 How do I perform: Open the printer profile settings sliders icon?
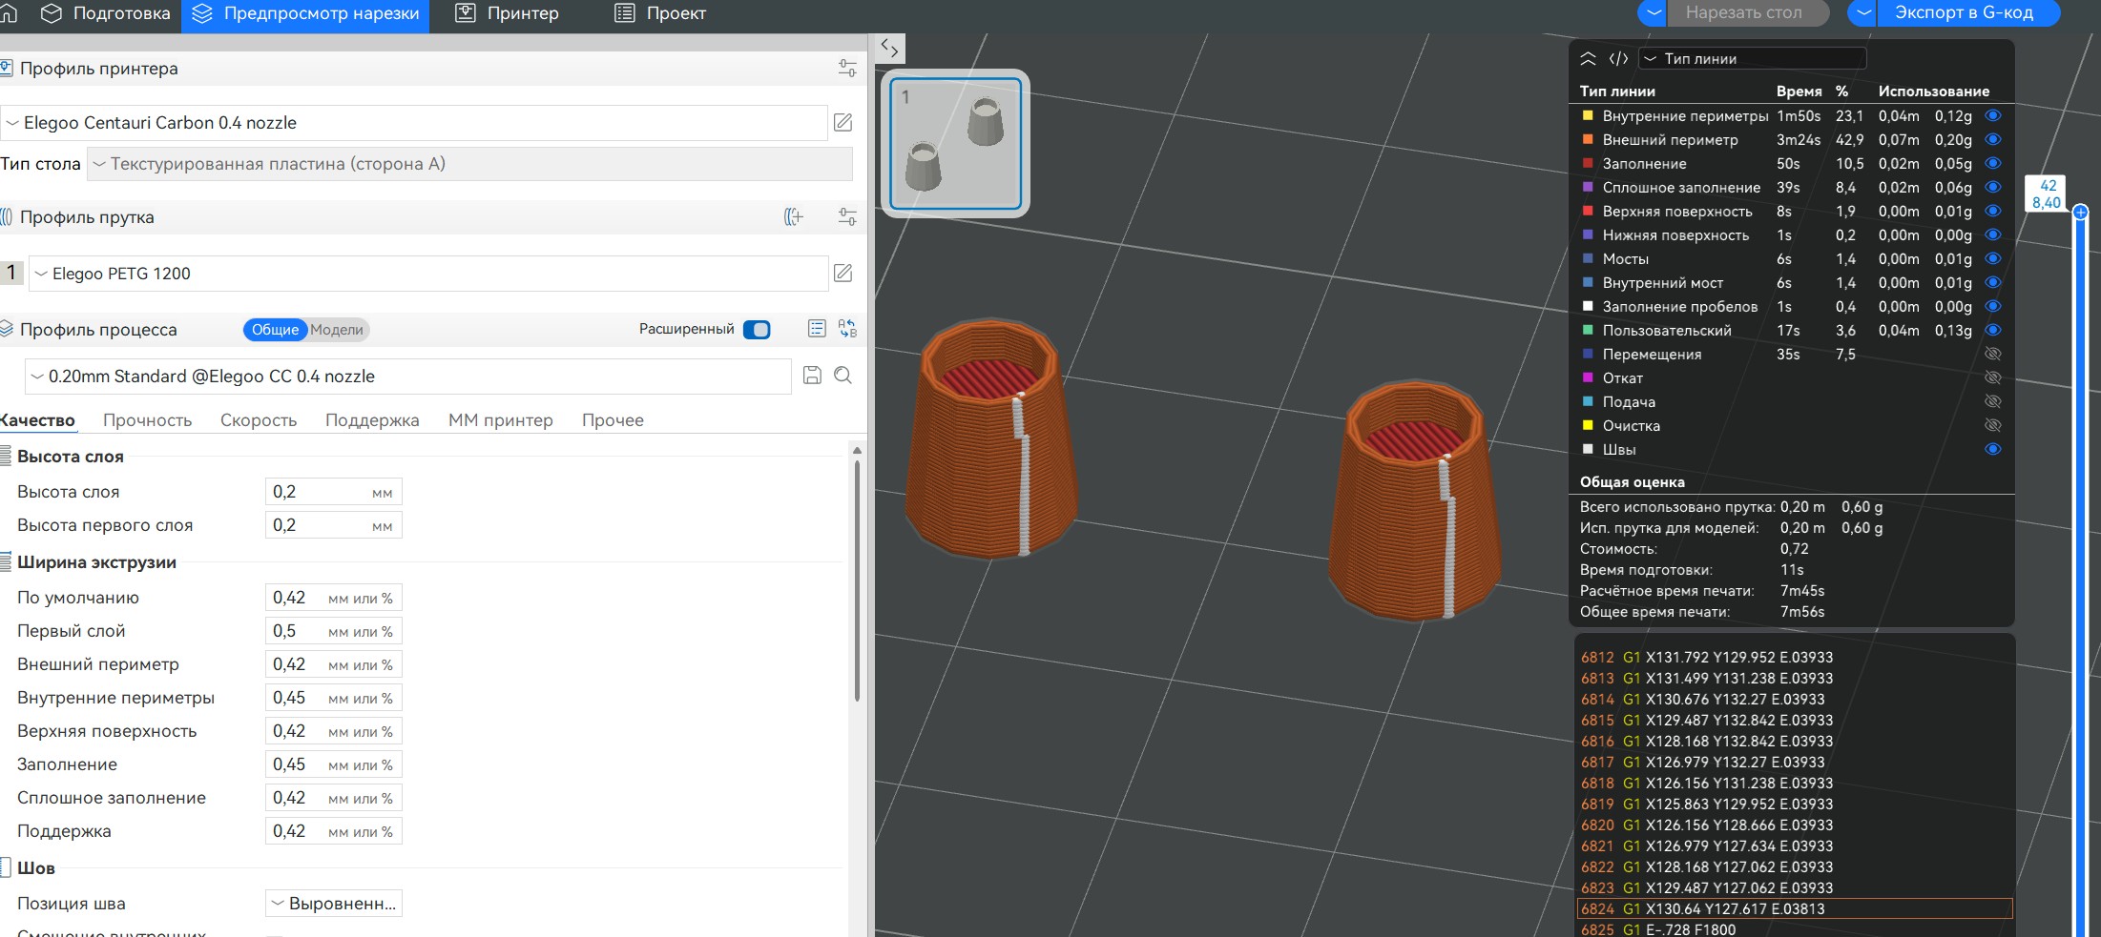pos(846,69)
